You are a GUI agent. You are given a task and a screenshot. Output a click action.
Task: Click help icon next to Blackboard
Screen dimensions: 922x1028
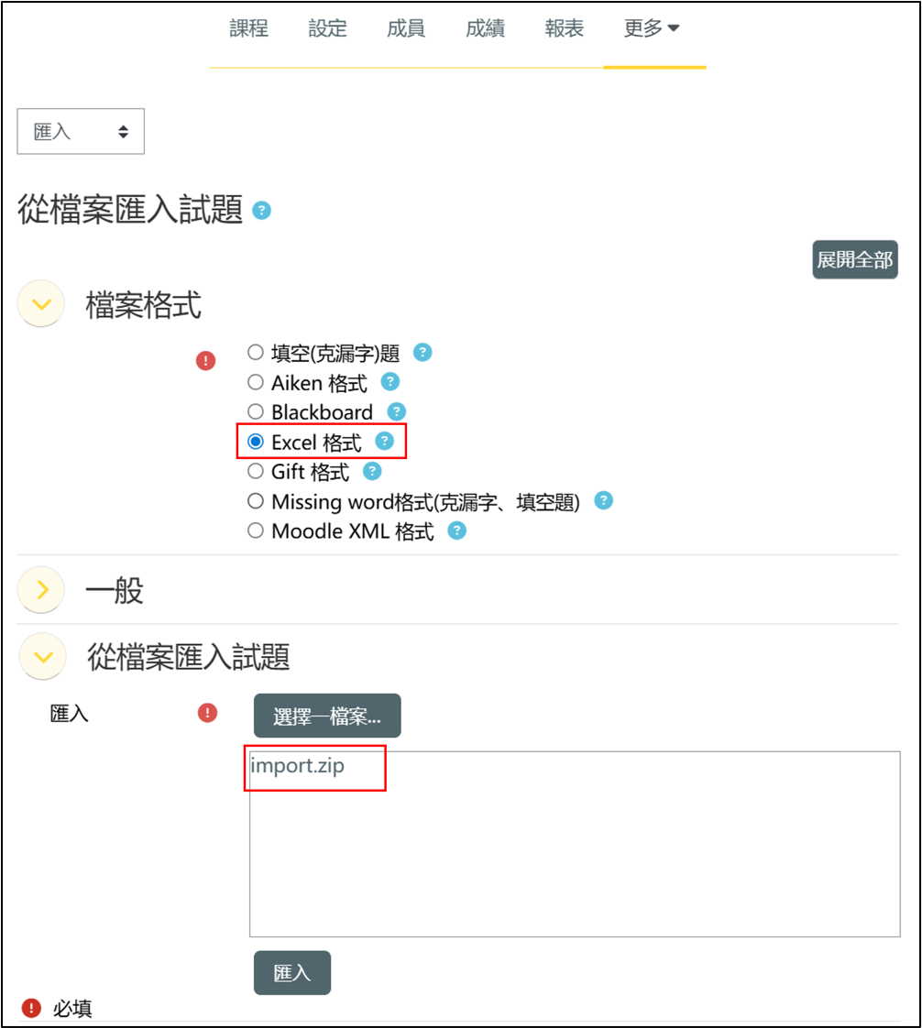coord(396,411)
